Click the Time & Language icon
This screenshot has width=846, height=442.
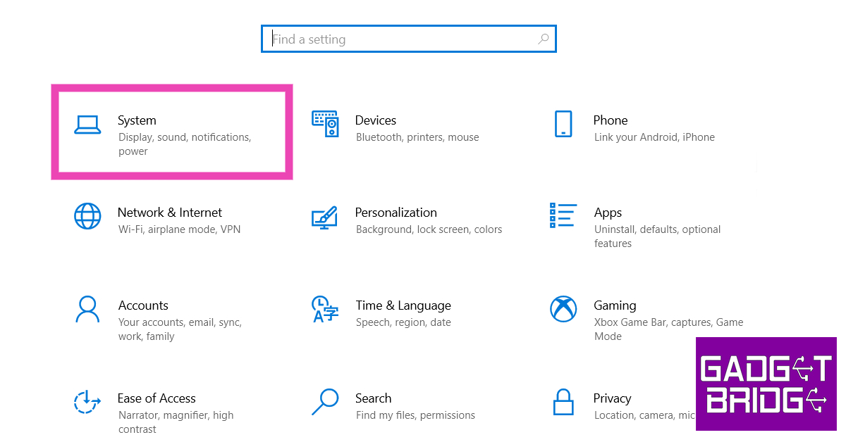[325, 309]
